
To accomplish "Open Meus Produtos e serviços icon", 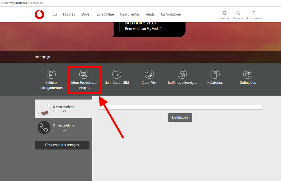I will pos(84,74).
